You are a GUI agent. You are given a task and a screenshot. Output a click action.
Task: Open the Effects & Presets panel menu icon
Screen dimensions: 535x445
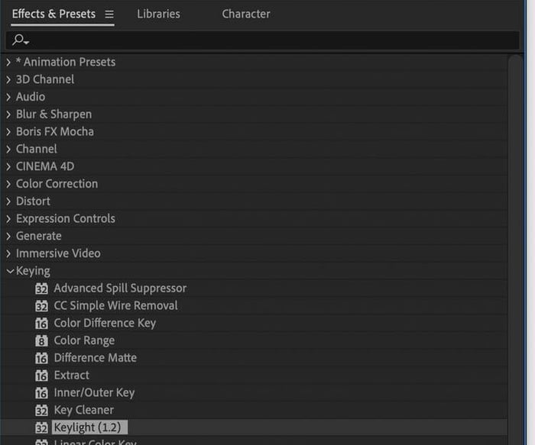109,15
